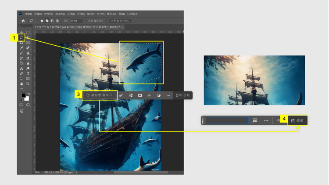The height and width of the screenshot is (185, 329).
Task: Select the Lasso tool in the toolbox
Action: 21,38
